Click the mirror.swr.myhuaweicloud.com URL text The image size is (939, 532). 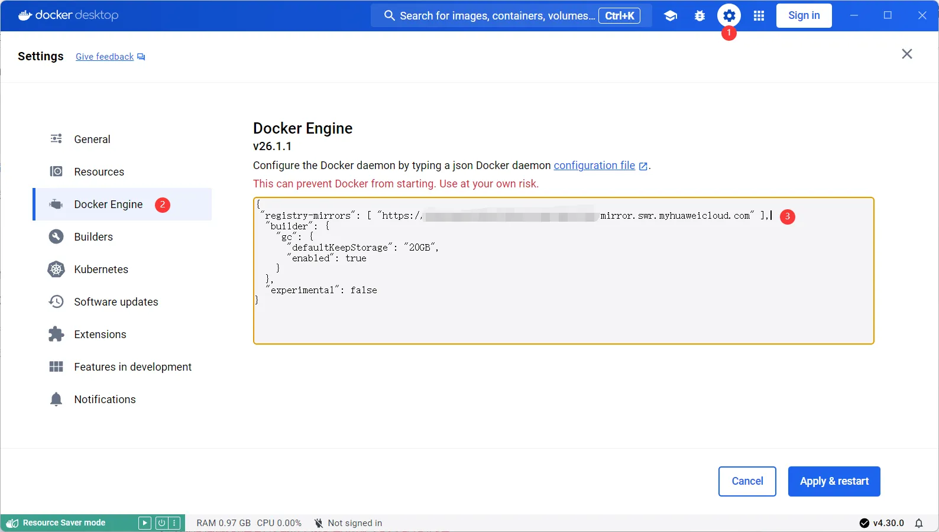(x=675, y=216)
